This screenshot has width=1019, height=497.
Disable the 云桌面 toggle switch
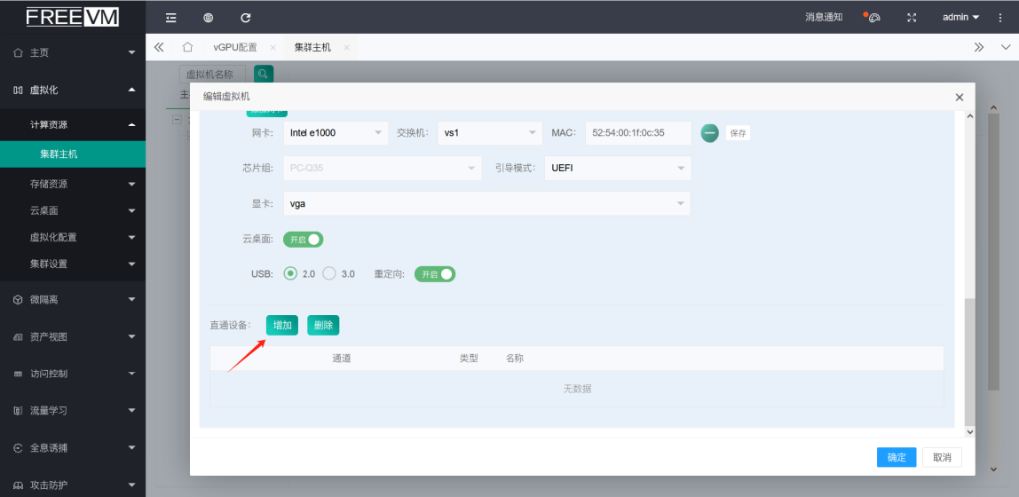303,240
